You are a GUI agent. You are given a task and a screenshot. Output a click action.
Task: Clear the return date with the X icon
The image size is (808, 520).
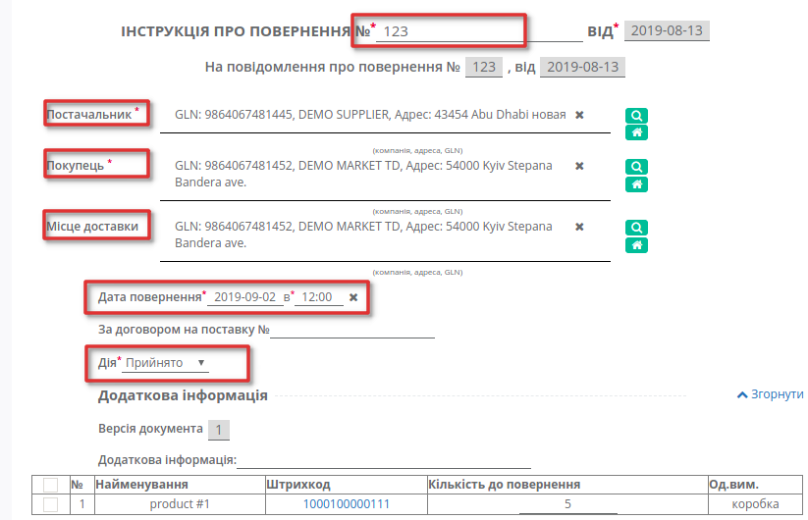point(353,297)
